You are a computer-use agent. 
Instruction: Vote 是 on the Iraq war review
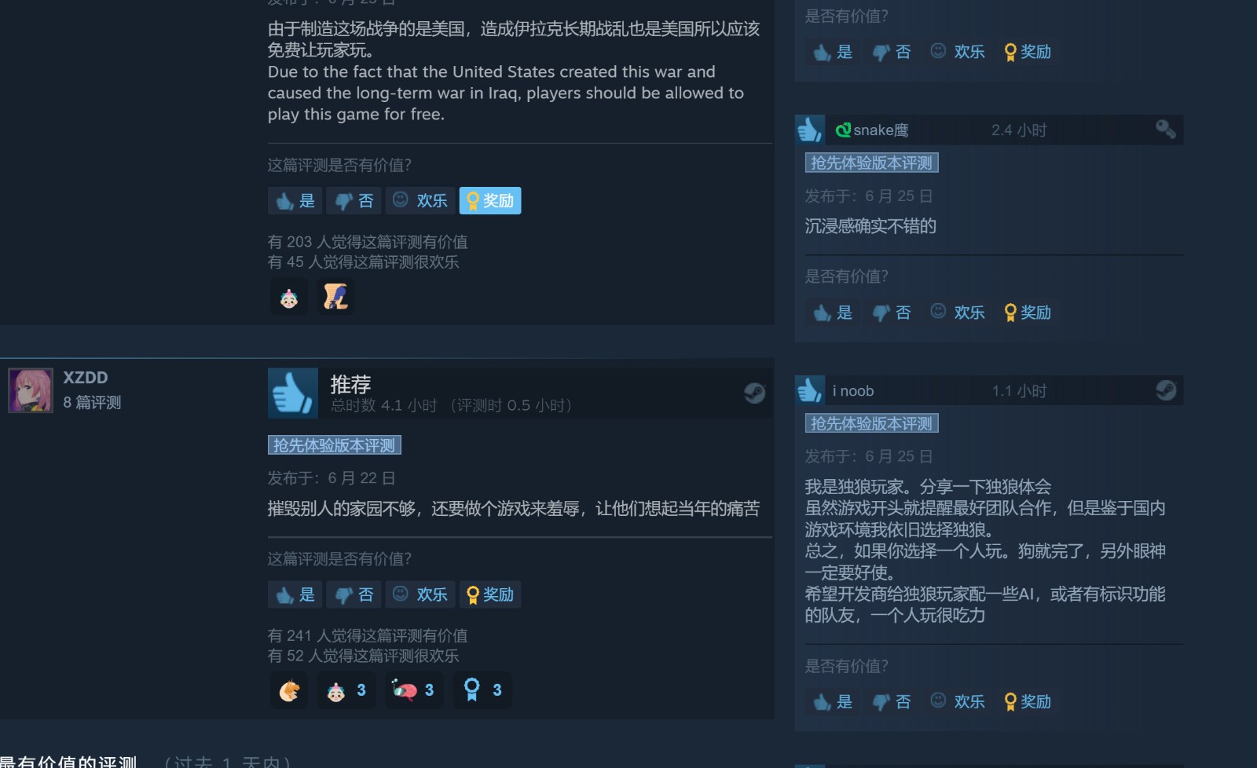(295, 200)
